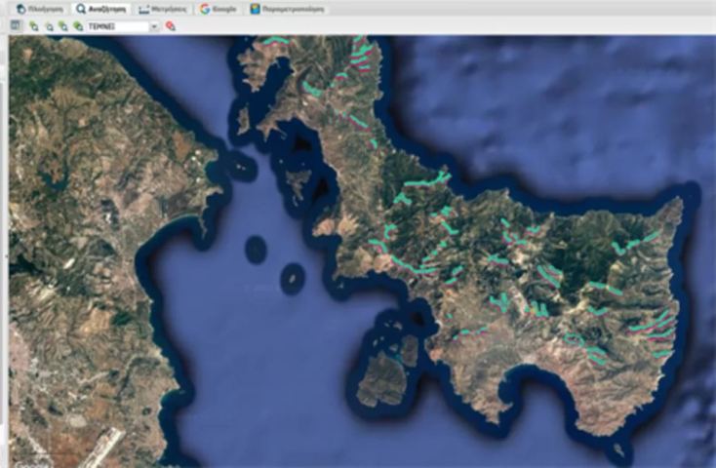Open the Μετρήσεις measurements tab
This screenshot has height=468, width=716.
pyautogui.click(x=162, y=9)
